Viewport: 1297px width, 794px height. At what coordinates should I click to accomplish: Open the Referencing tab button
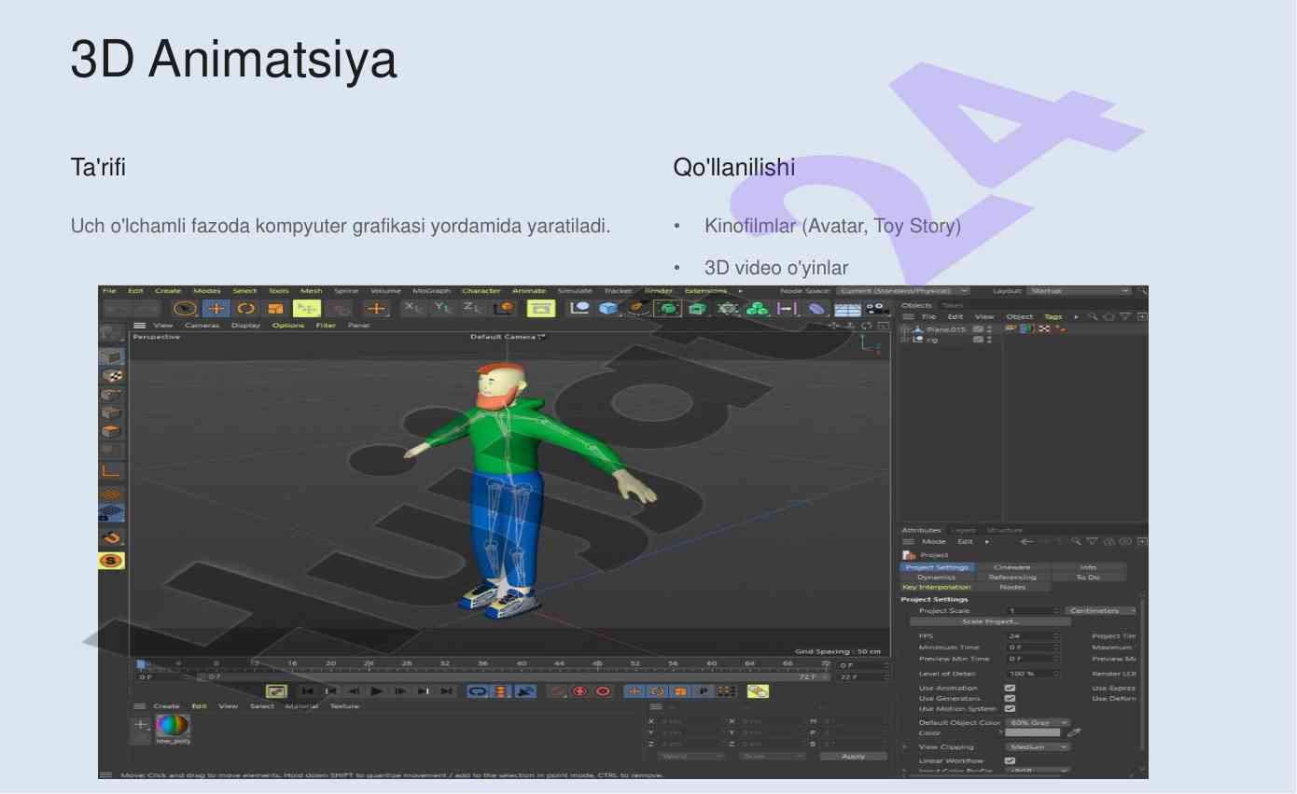[1012, 578]
